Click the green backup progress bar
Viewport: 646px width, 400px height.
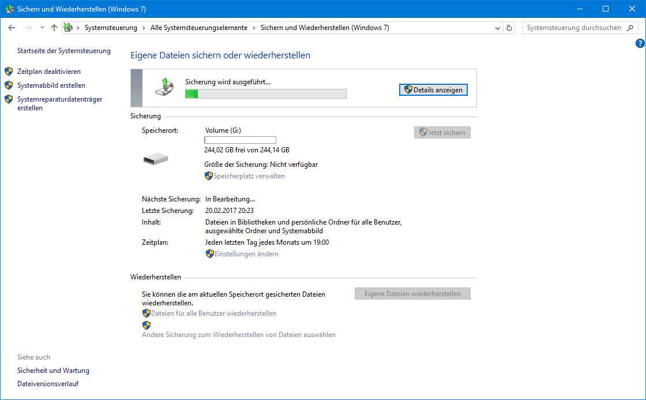[x=266, y=94]
